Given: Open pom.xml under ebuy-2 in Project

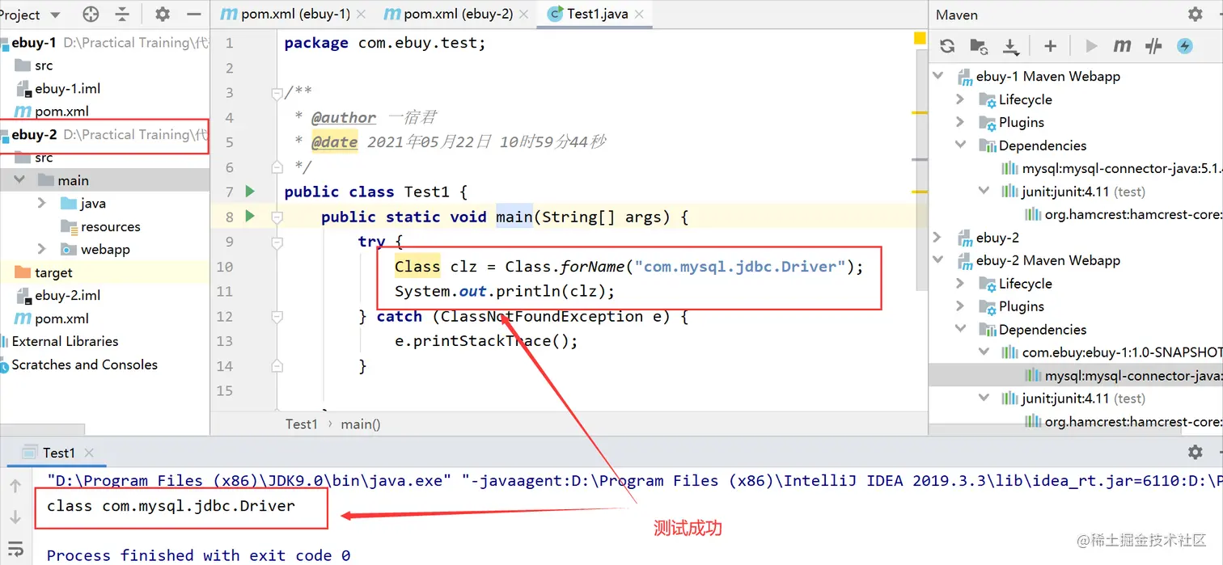Looking at the screenshot, I should pyautogui.click(x=61, y=318).
